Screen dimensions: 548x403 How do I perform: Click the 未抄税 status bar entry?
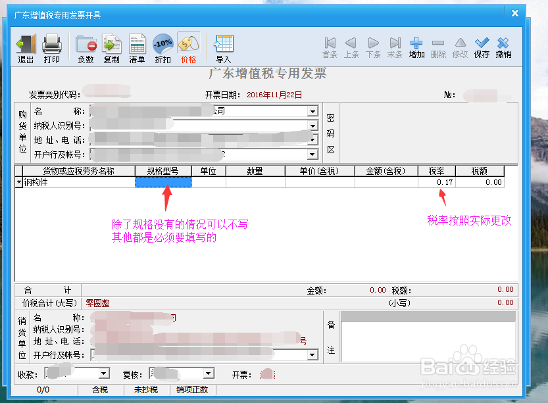pos(146,390)
